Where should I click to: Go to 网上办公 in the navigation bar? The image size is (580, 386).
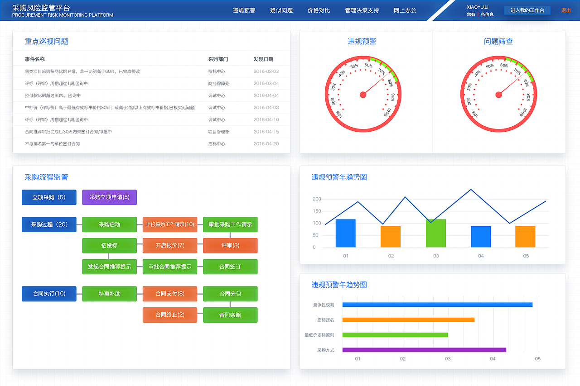(x=405, y=10)
